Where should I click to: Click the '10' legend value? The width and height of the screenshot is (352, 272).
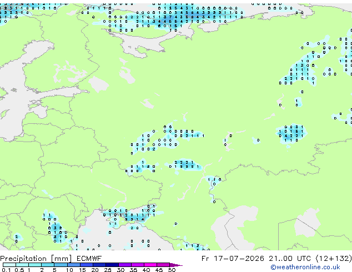pos(69,270)
